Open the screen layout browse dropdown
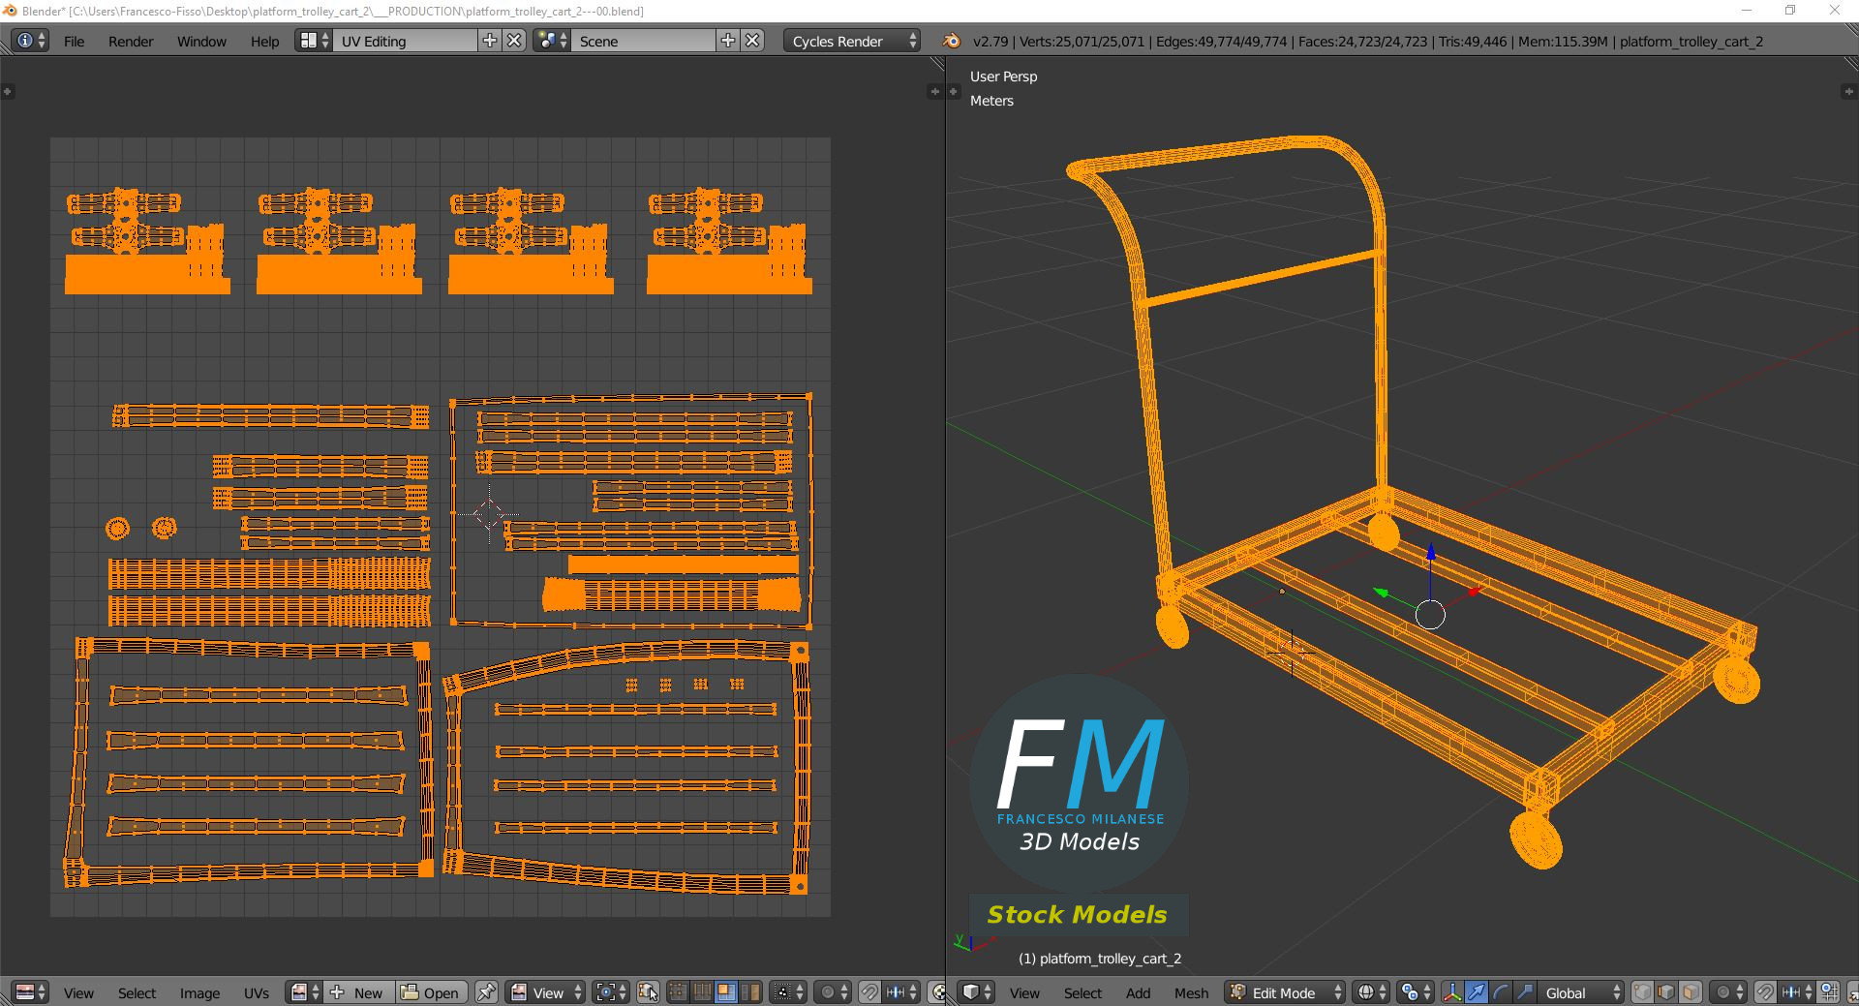This screenshot has height=1006, width=1859. 314,41
